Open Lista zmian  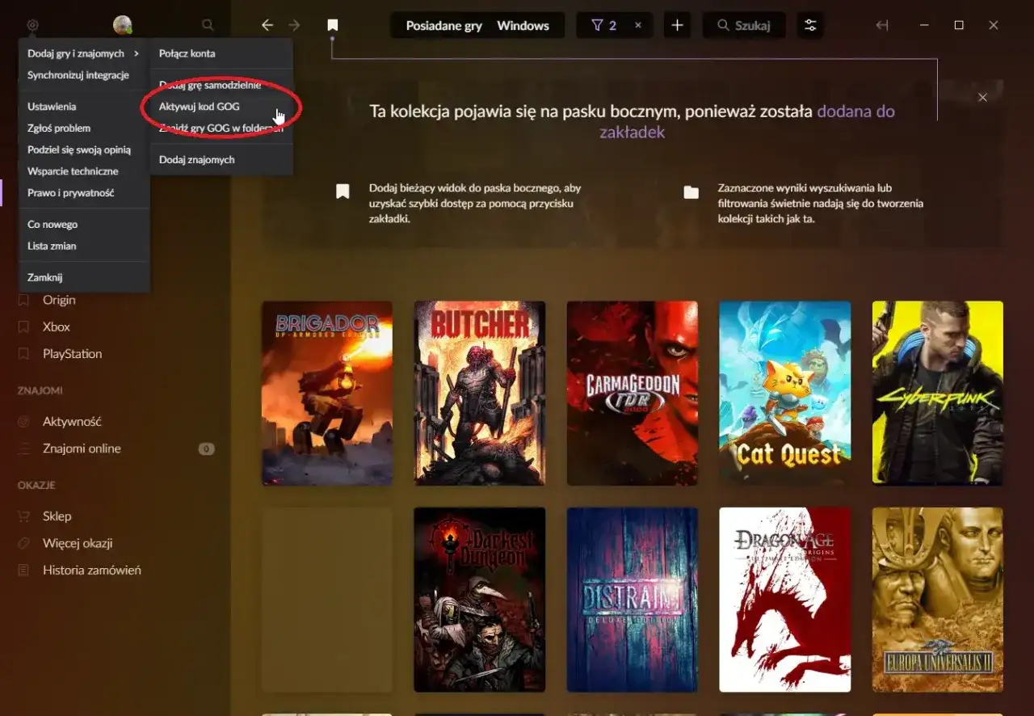pyautogui.click(x=84, y=246)
